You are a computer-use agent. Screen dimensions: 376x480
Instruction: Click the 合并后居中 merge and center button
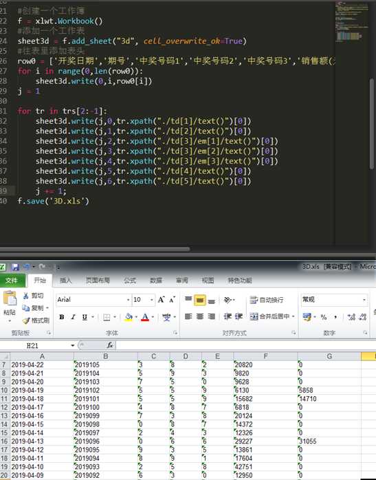pos(272,316)
